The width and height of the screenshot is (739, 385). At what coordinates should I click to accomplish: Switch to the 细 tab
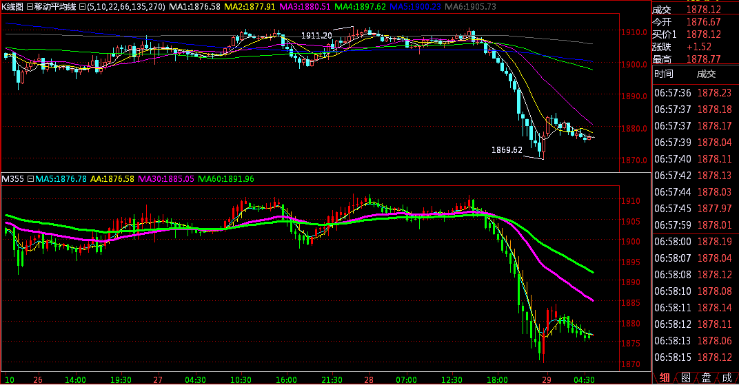(665, 377)
